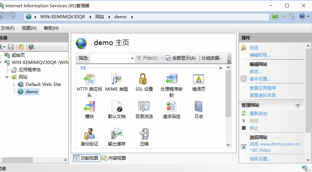Click the 重新启动 site action

coord(258,114)
